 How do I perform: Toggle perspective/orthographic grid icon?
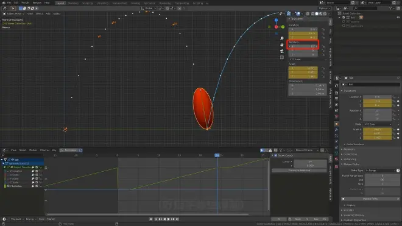click(282, 57)
